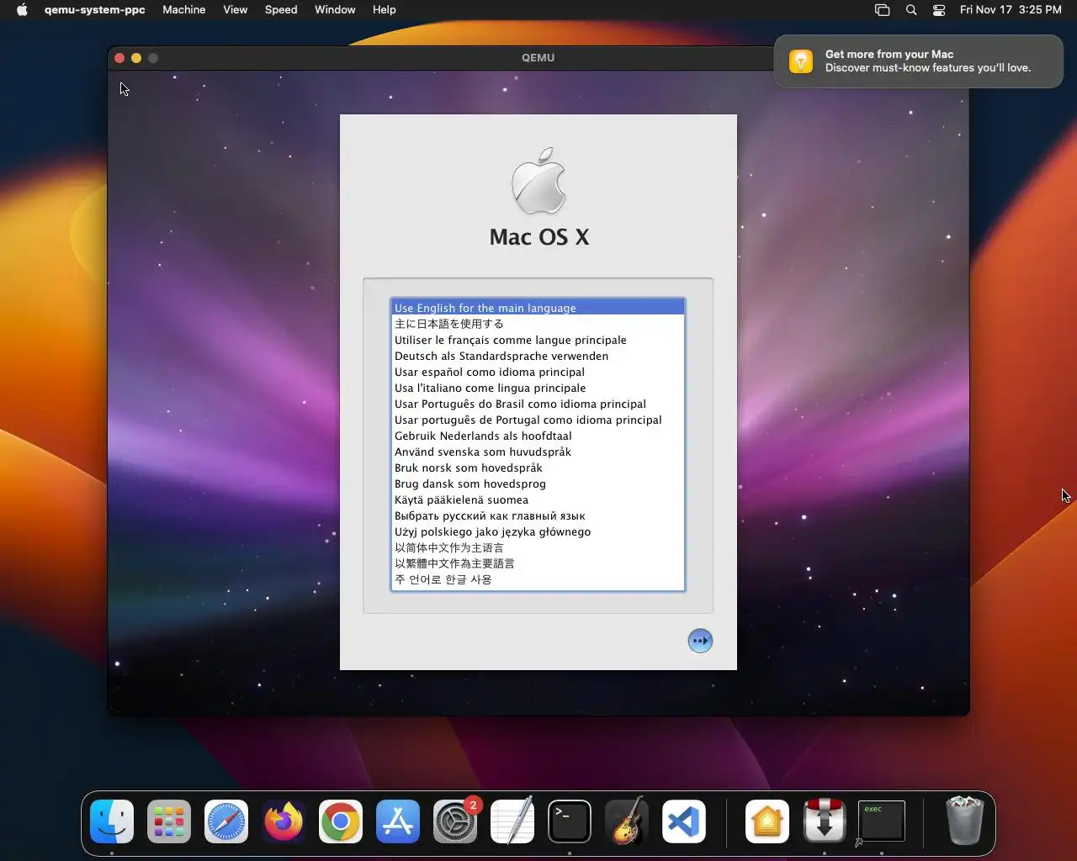Open the Home app from the Dock

point(767,821)
